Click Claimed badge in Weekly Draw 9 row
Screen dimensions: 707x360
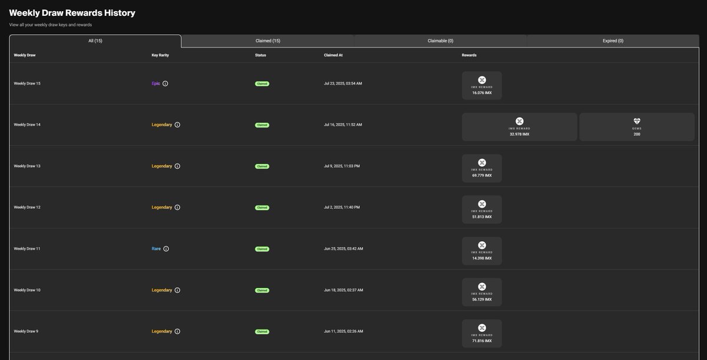(x=262, y=331)
